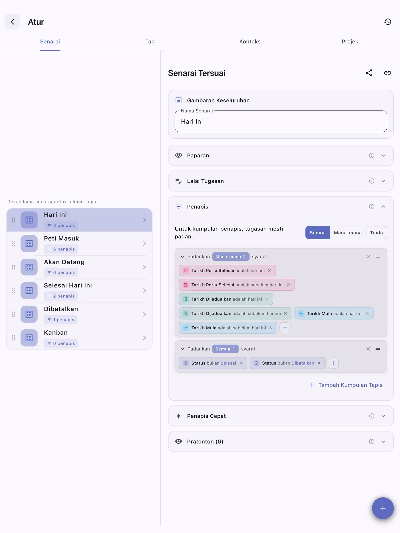Viewport: 400px width, 533px height.
Task: Switch to the Tag tab
Action: [150, 42]
